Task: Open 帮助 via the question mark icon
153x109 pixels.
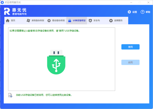Action: (x=142, y=12)
